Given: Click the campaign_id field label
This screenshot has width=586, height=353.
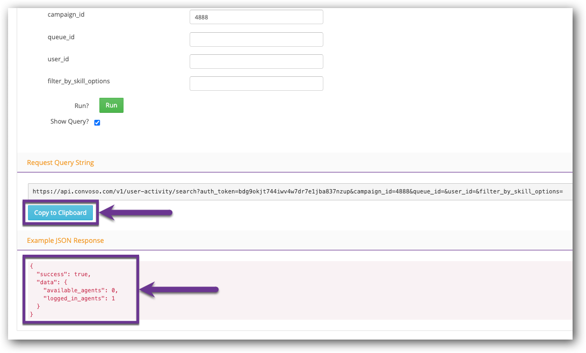Looking at the screenshot, I should pyautogui.click(x=66, y=15).
